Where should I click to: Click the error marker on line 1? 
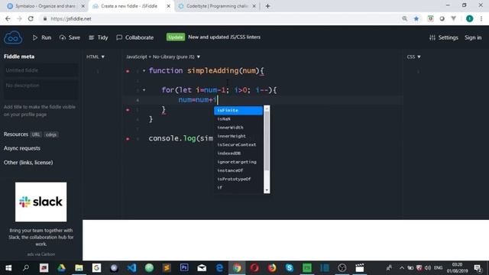pos(128,71)
